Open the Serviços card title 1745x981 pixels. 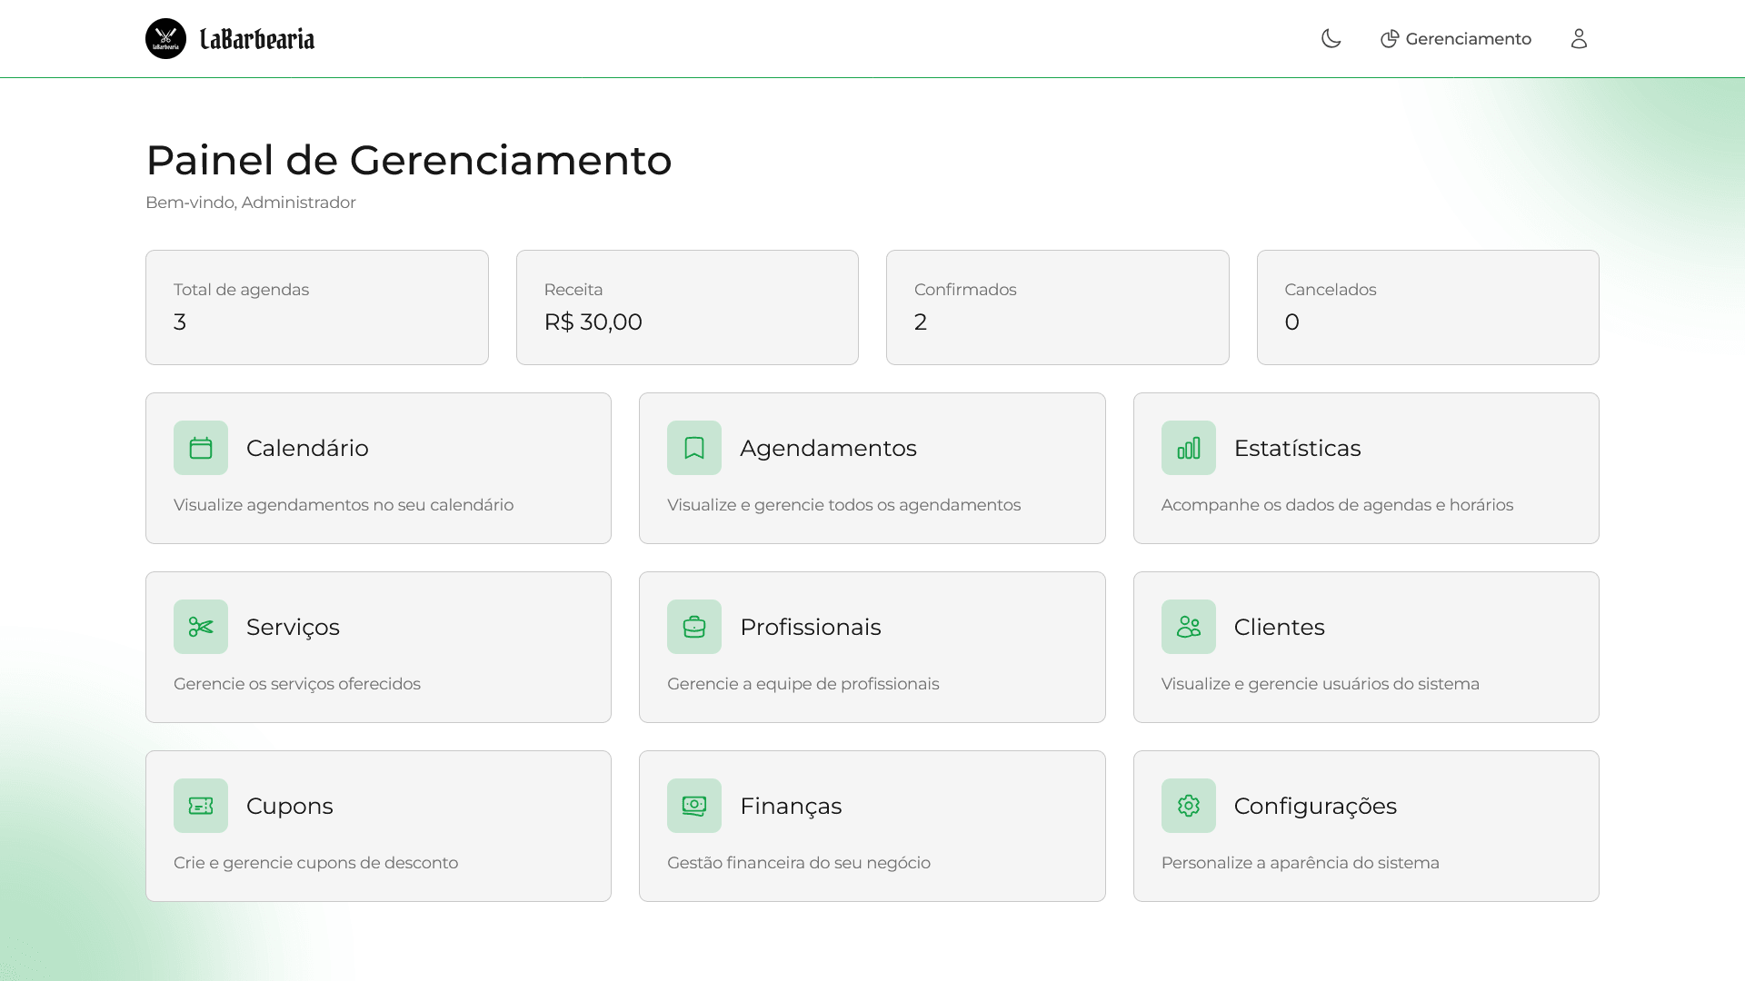293,627
